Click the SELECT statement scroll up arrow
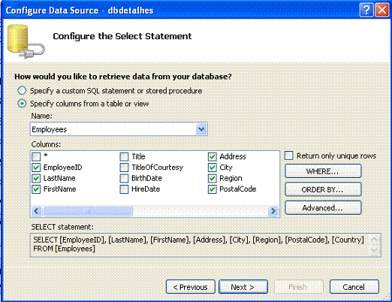392x302 pixels. pos(375,240)
